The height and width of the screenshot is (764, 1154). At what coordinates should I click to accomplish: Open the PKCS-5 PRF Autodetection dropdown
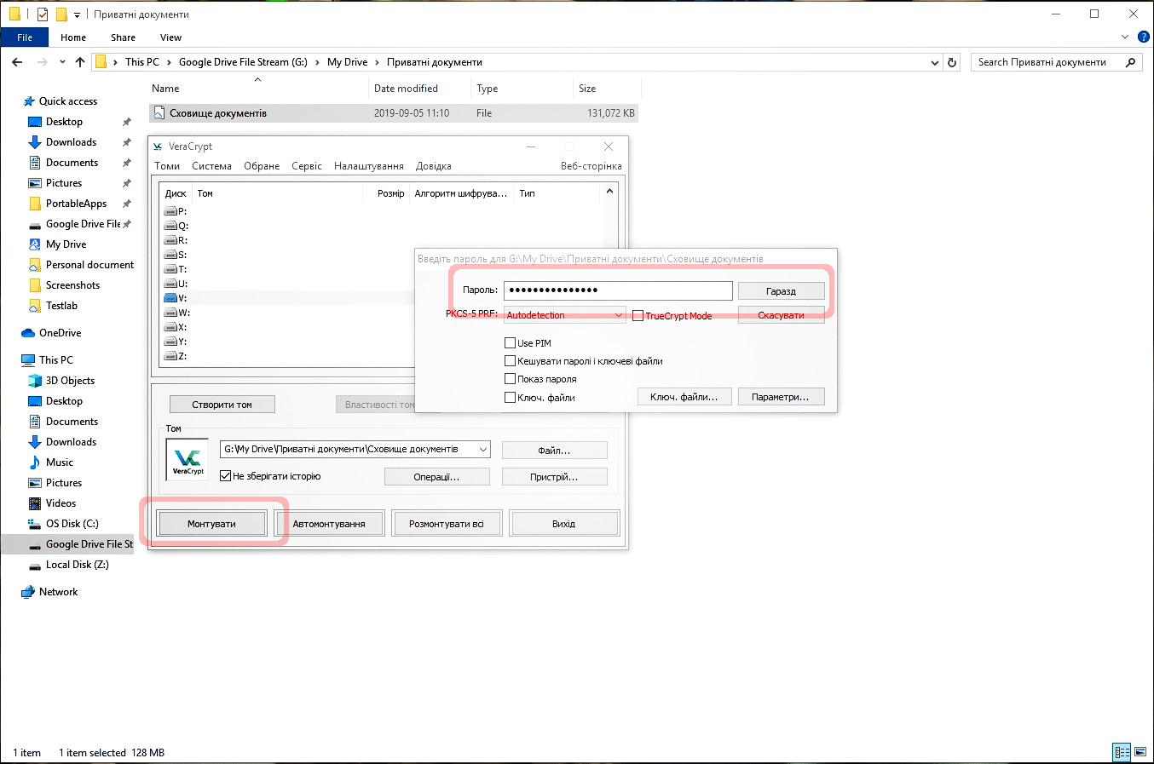click(565, 315)
